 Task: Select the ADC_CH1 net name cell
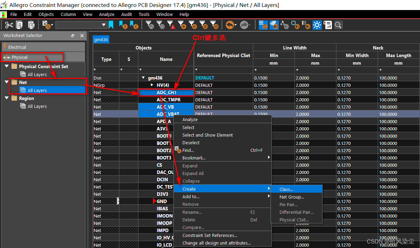pyautogui.click(x=166, y=92)
